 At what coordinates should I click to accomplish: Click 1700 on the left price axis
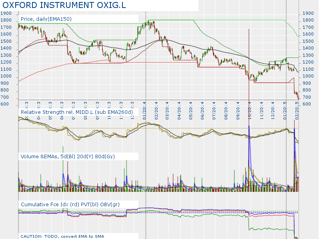click(6, 28)
